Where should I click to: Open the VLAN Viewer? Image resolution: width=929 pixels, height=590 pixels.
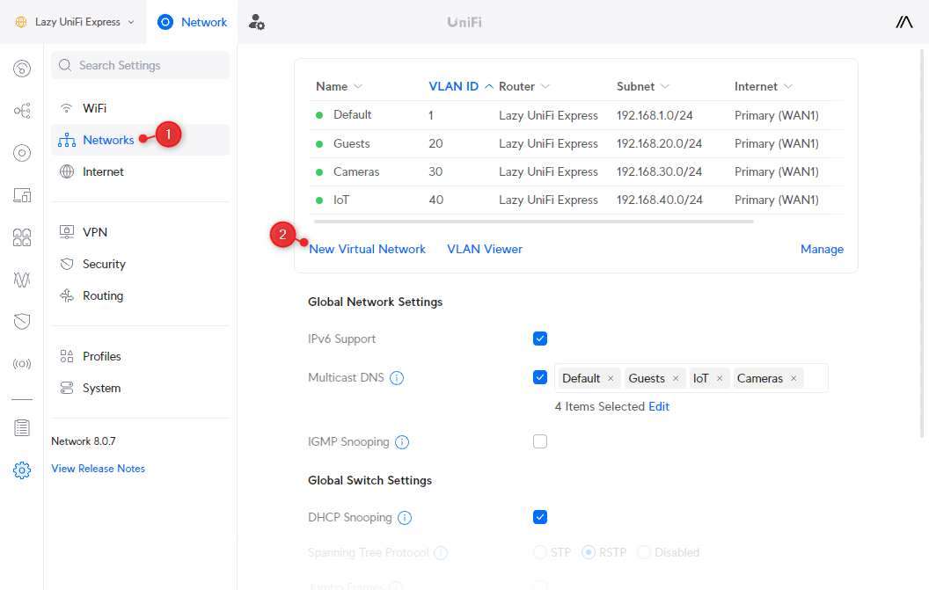[x=485, y=249]
